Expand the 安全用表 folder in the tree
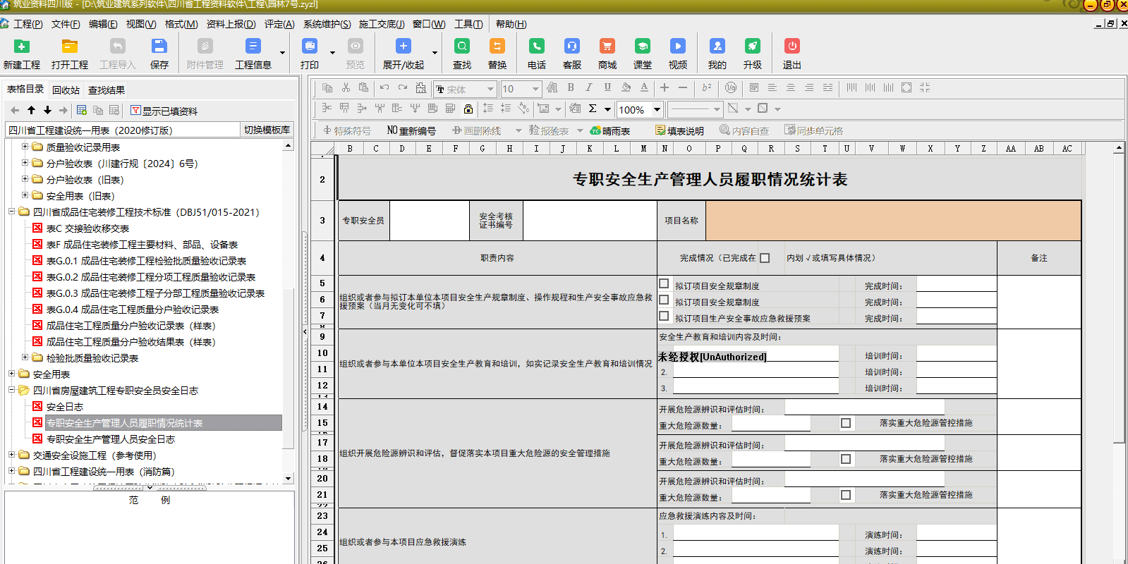Screen dimensions: 1128x564 pos(12,374)
